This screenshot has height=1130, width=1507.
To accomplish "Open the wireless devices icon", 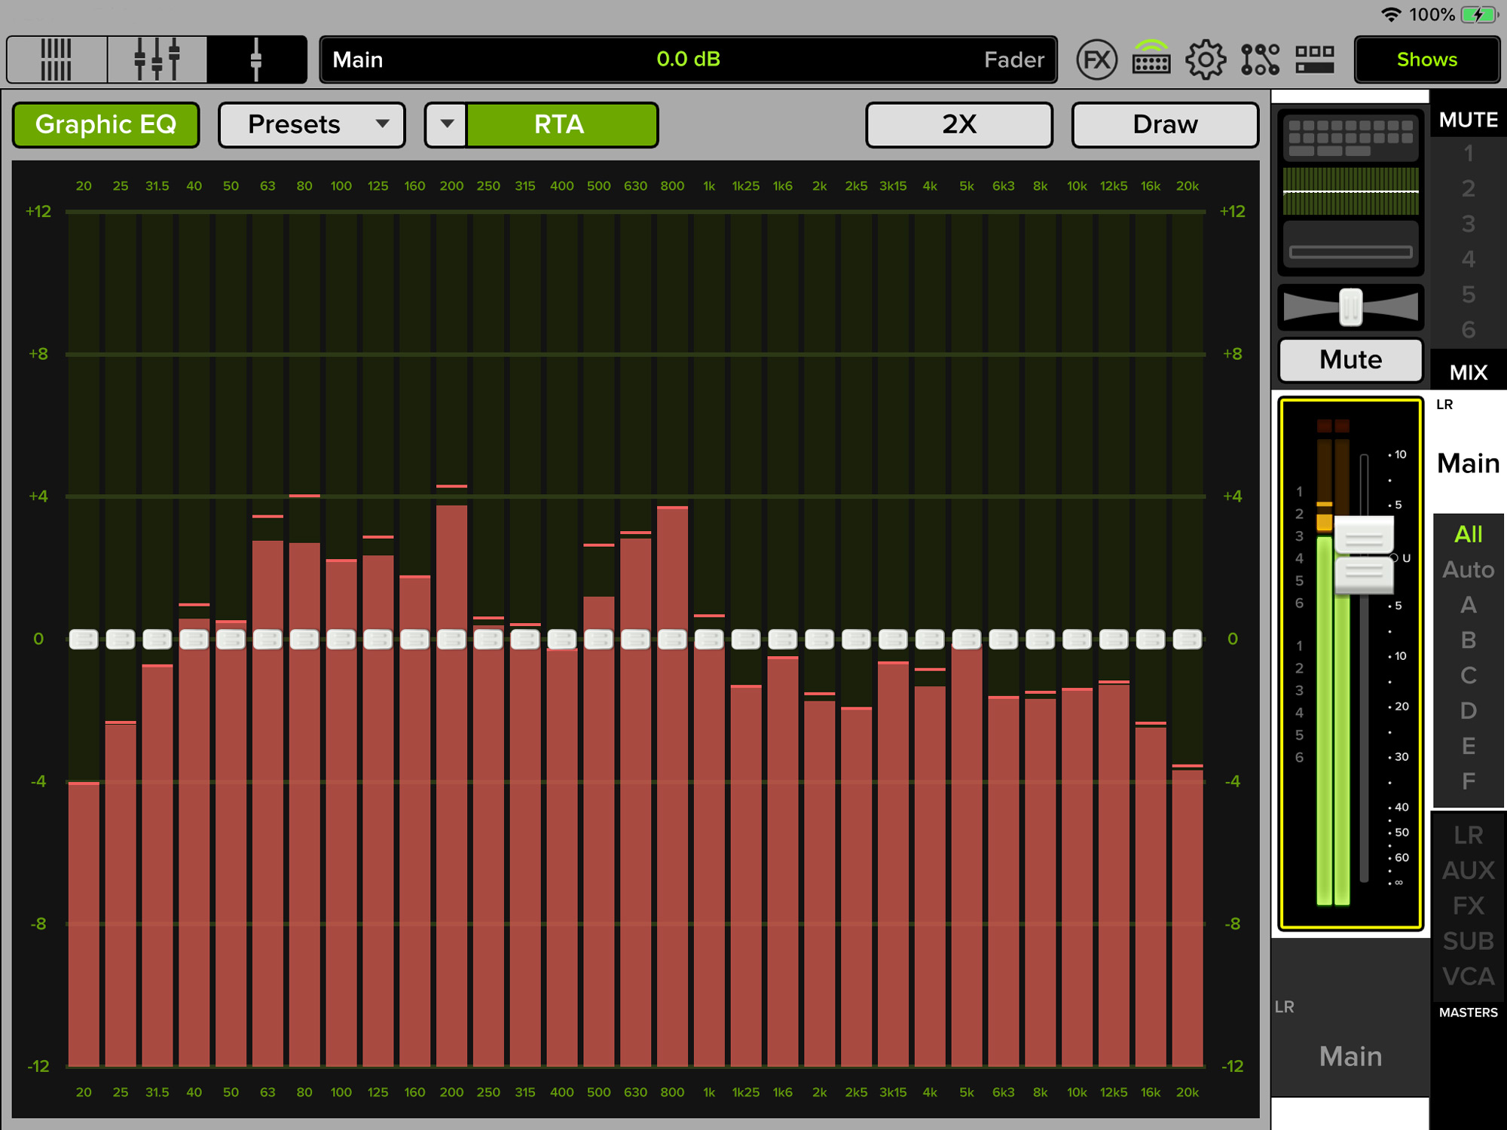I will [x=1151, y=60].
